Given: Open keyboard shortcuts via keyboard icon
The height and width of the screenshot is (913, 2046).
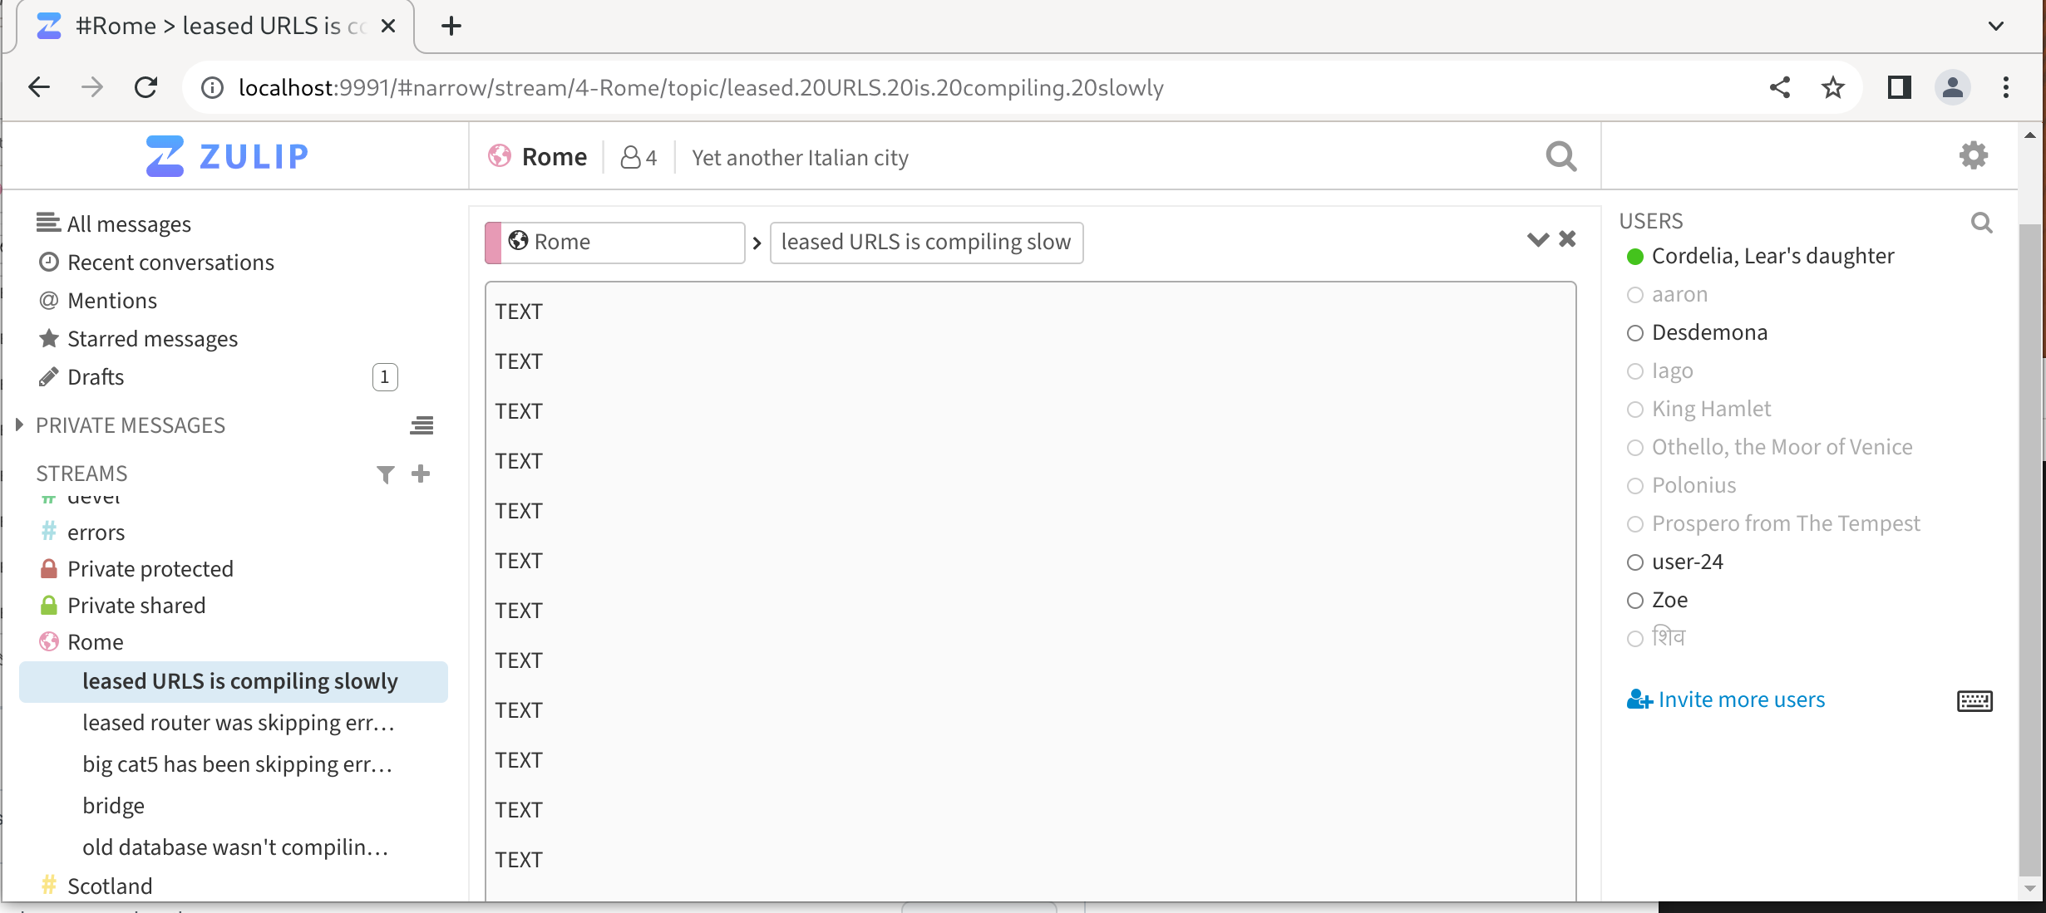Looking at the screenshot, I should (1976, 700).
